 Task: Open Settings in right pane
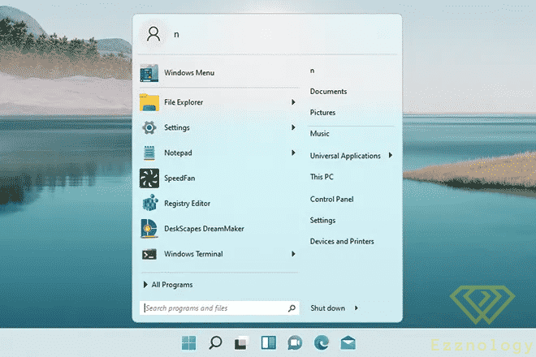coord(322,221)
